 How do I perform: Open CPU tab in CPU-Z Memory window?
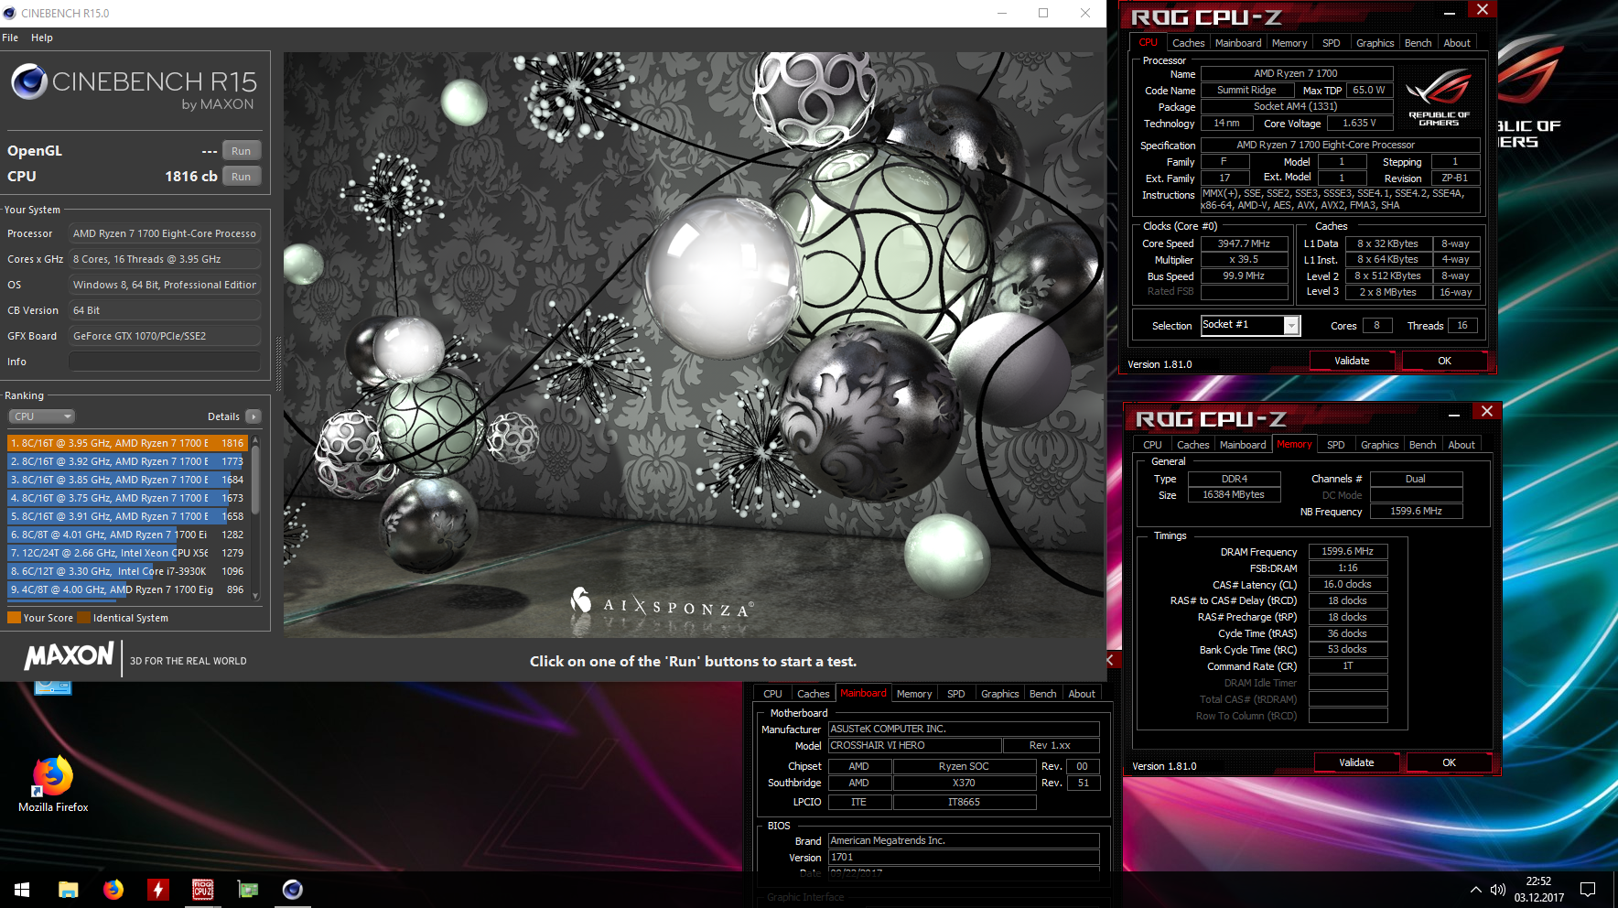tap(1152, 445)
